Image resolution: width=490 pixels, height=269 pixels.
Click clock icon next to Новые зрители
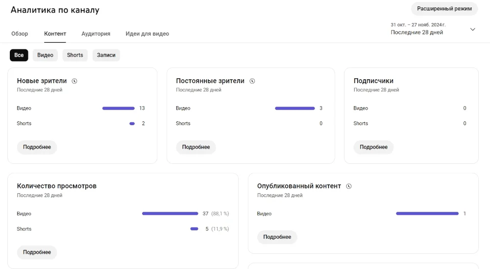pos(74,81)
